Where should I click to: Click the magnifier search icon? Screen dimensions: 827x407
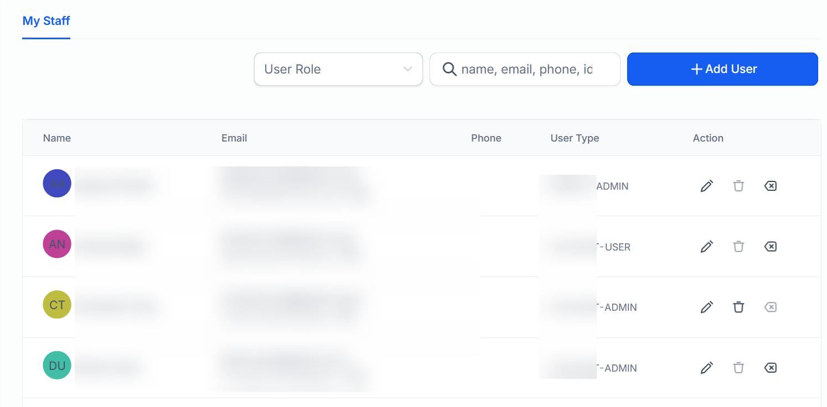[x=450, y=69]
